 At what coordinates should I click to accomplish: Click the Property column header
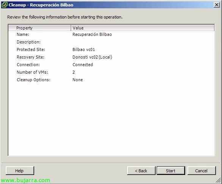[x=39, y=28]
